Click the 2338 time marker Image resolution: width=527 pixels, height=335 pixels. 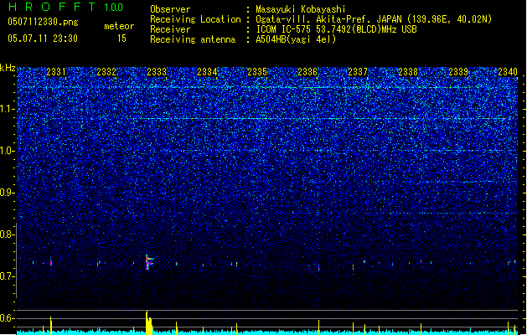click(408, 72)
